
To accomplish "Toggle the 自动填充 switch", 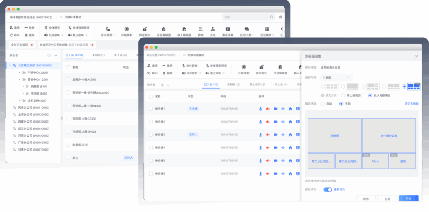I will point(327,189).
